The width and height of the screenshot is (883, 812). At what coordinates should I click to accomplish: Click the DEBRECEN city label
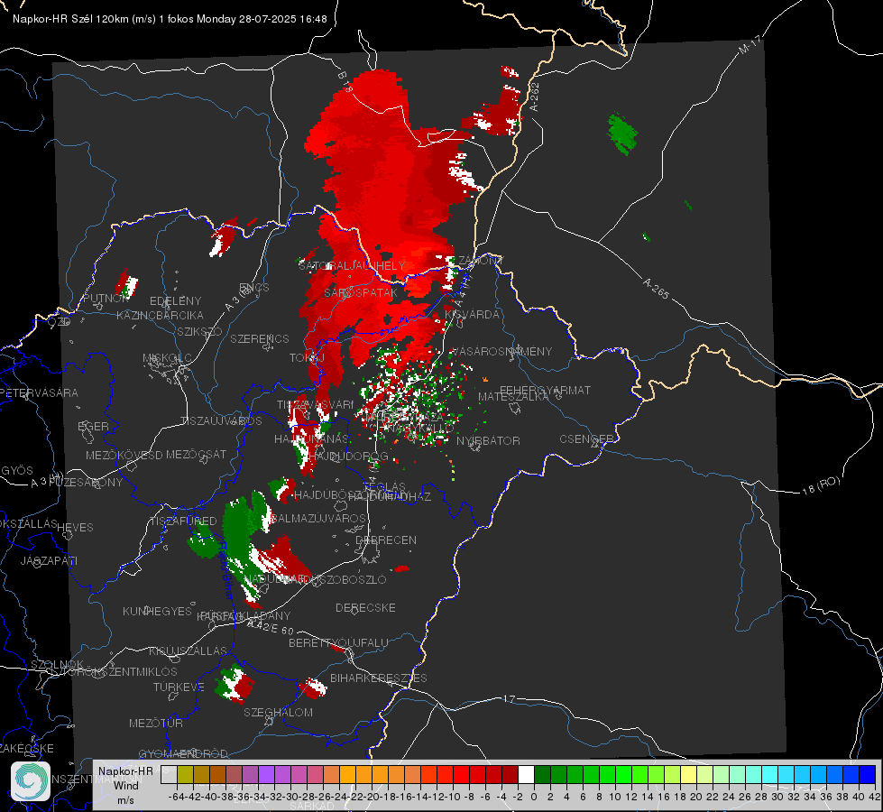coord(386,540)
